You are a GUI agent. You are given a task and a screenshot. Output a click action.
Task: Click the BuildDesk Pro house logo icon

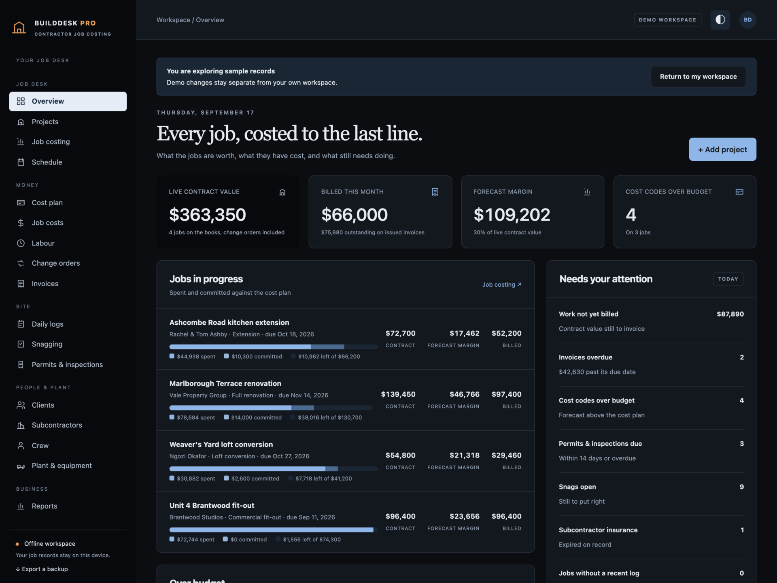19,28
